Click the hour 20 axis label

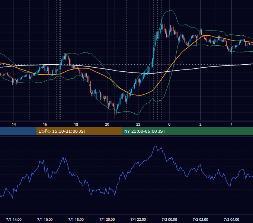(107, 125)
